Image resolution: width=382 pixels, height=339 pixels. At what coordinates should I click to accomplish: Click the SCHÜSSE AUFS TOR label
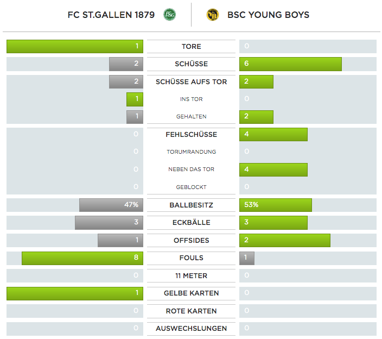191,82
